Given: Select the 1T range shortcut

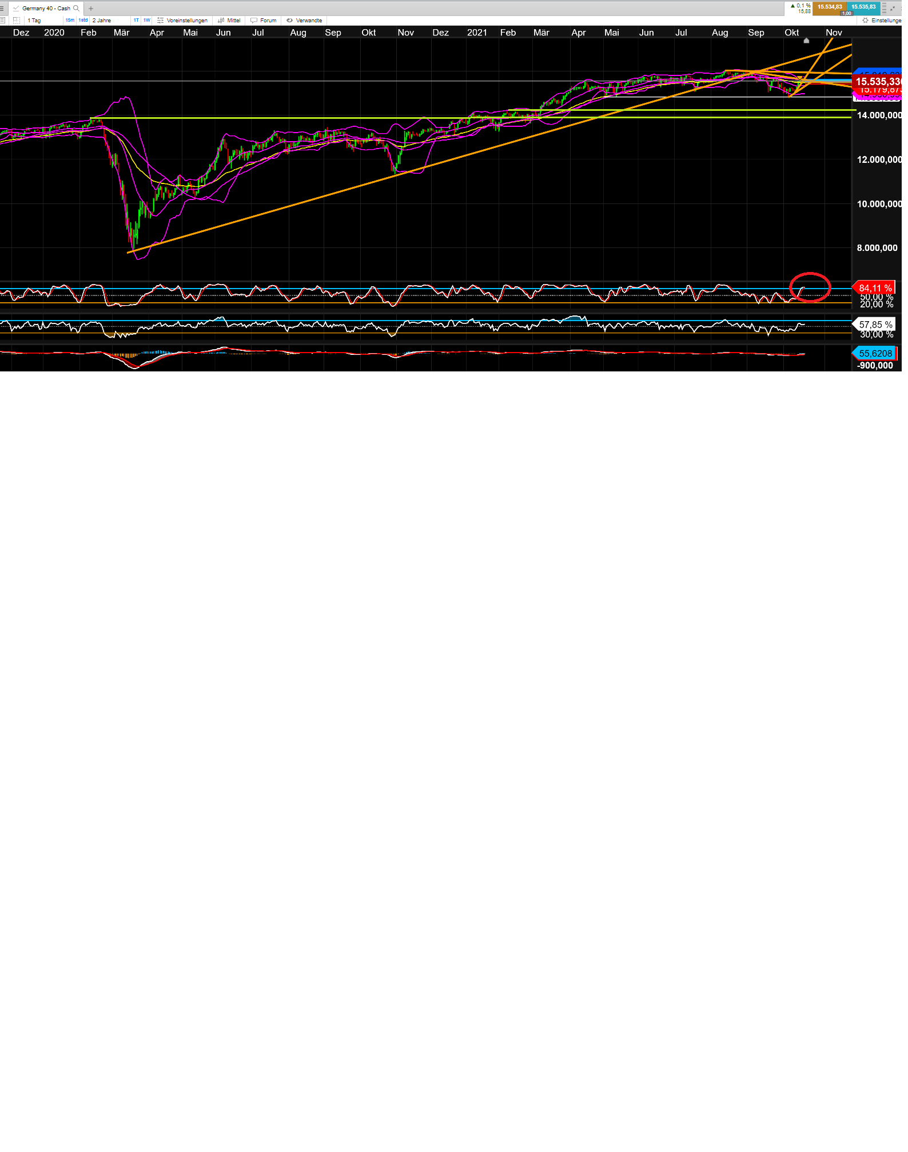Looking at the screenshot, I should tap(136, 21).
